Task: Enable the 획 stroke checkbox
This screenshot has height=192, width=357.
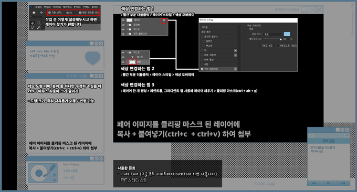Action: click(x=202, y=50)
